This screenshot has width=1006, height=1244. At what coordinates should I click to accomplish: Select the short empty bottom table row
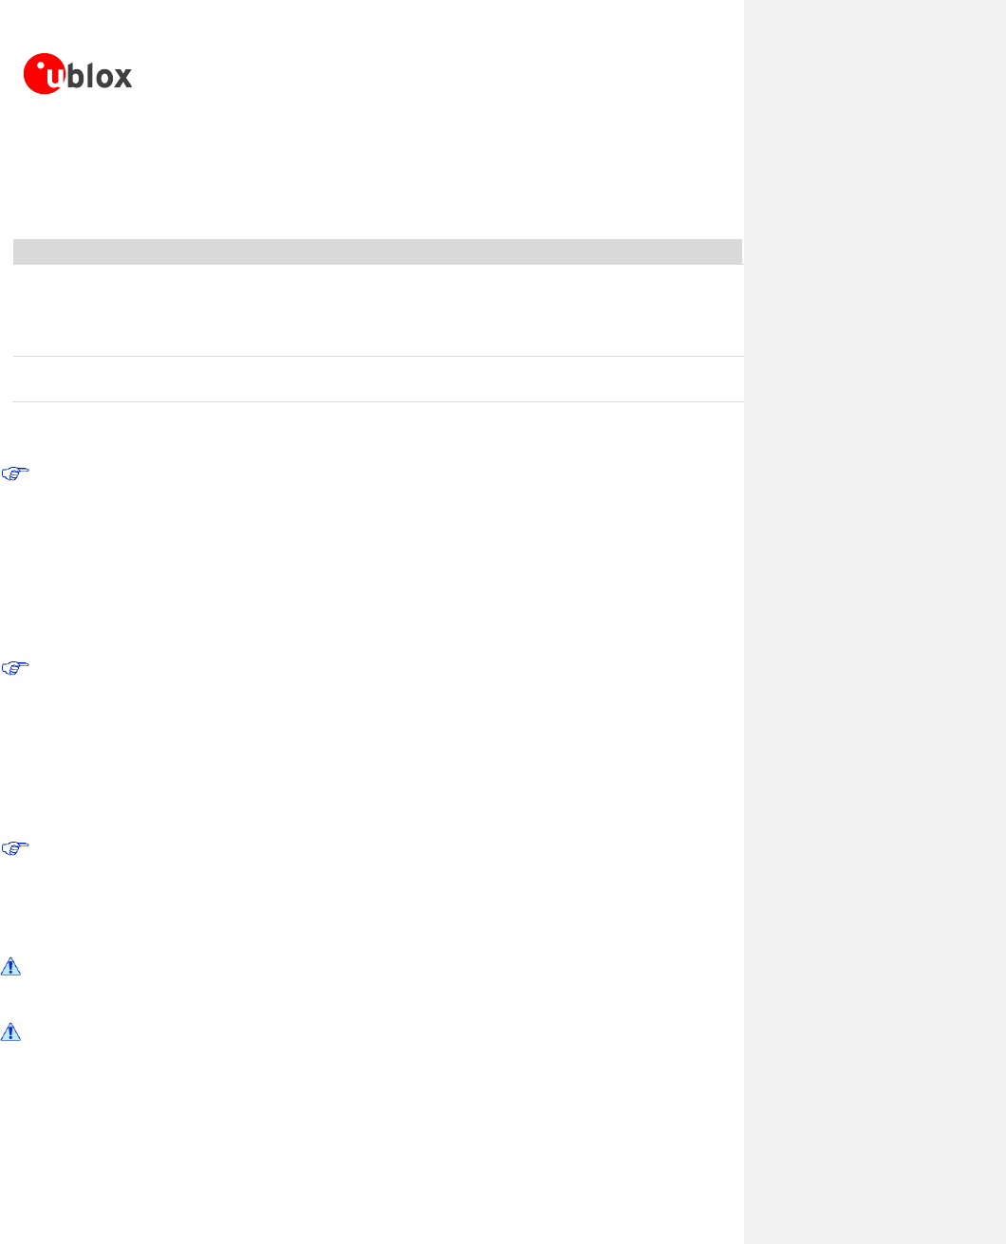(x=377, y=380)
